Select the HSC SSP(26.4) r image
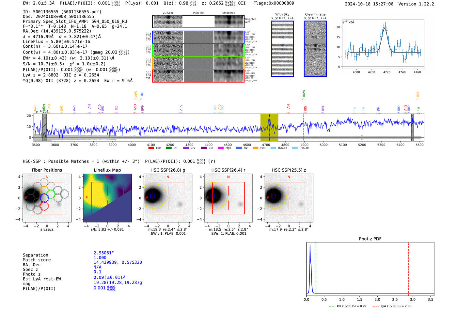 (228, 198)
